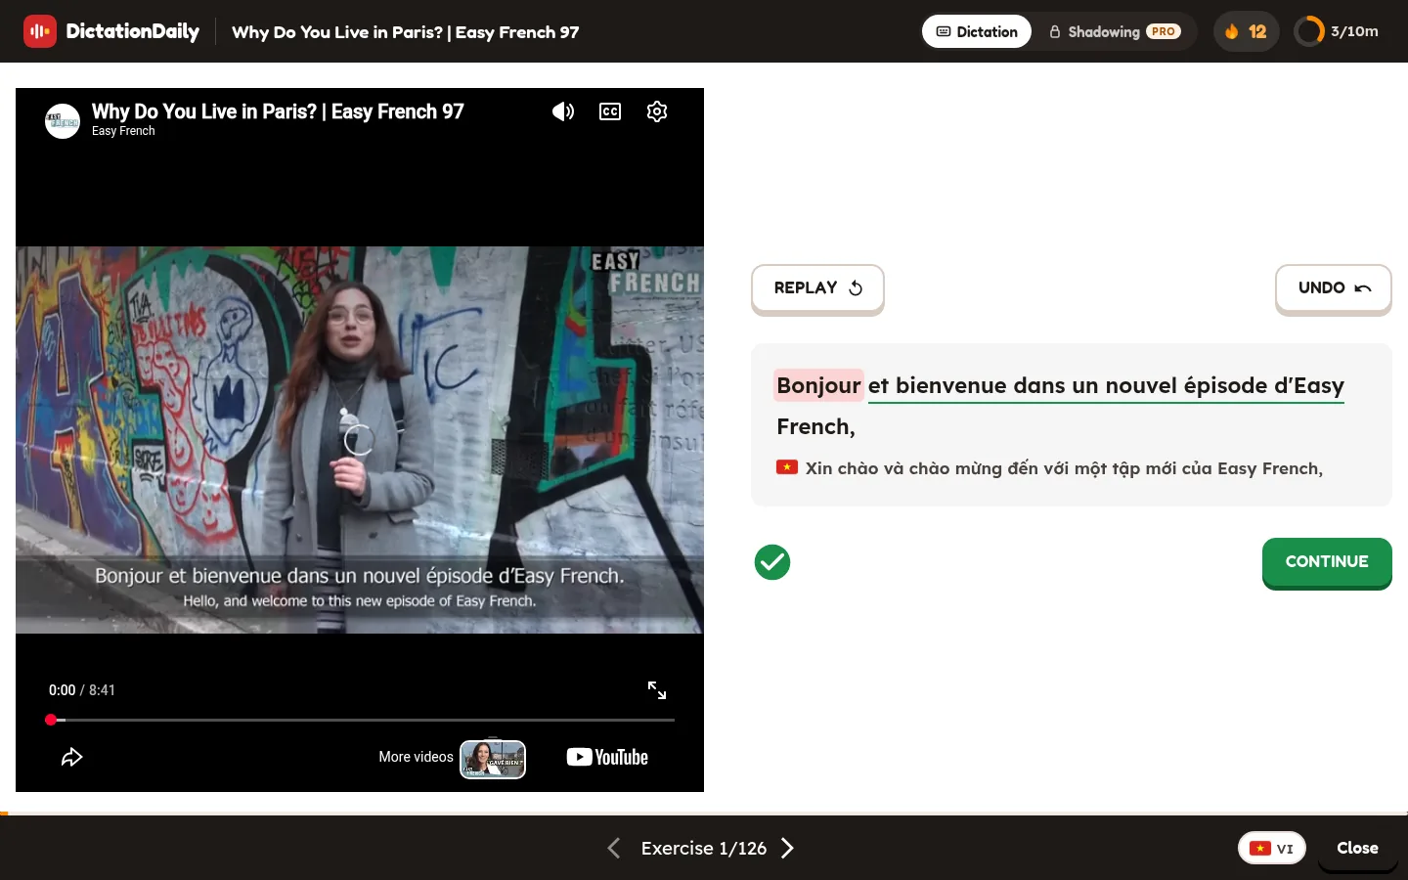Click the highlighted word Bonjour
The image size is (1408, 880).
point(818,385)
